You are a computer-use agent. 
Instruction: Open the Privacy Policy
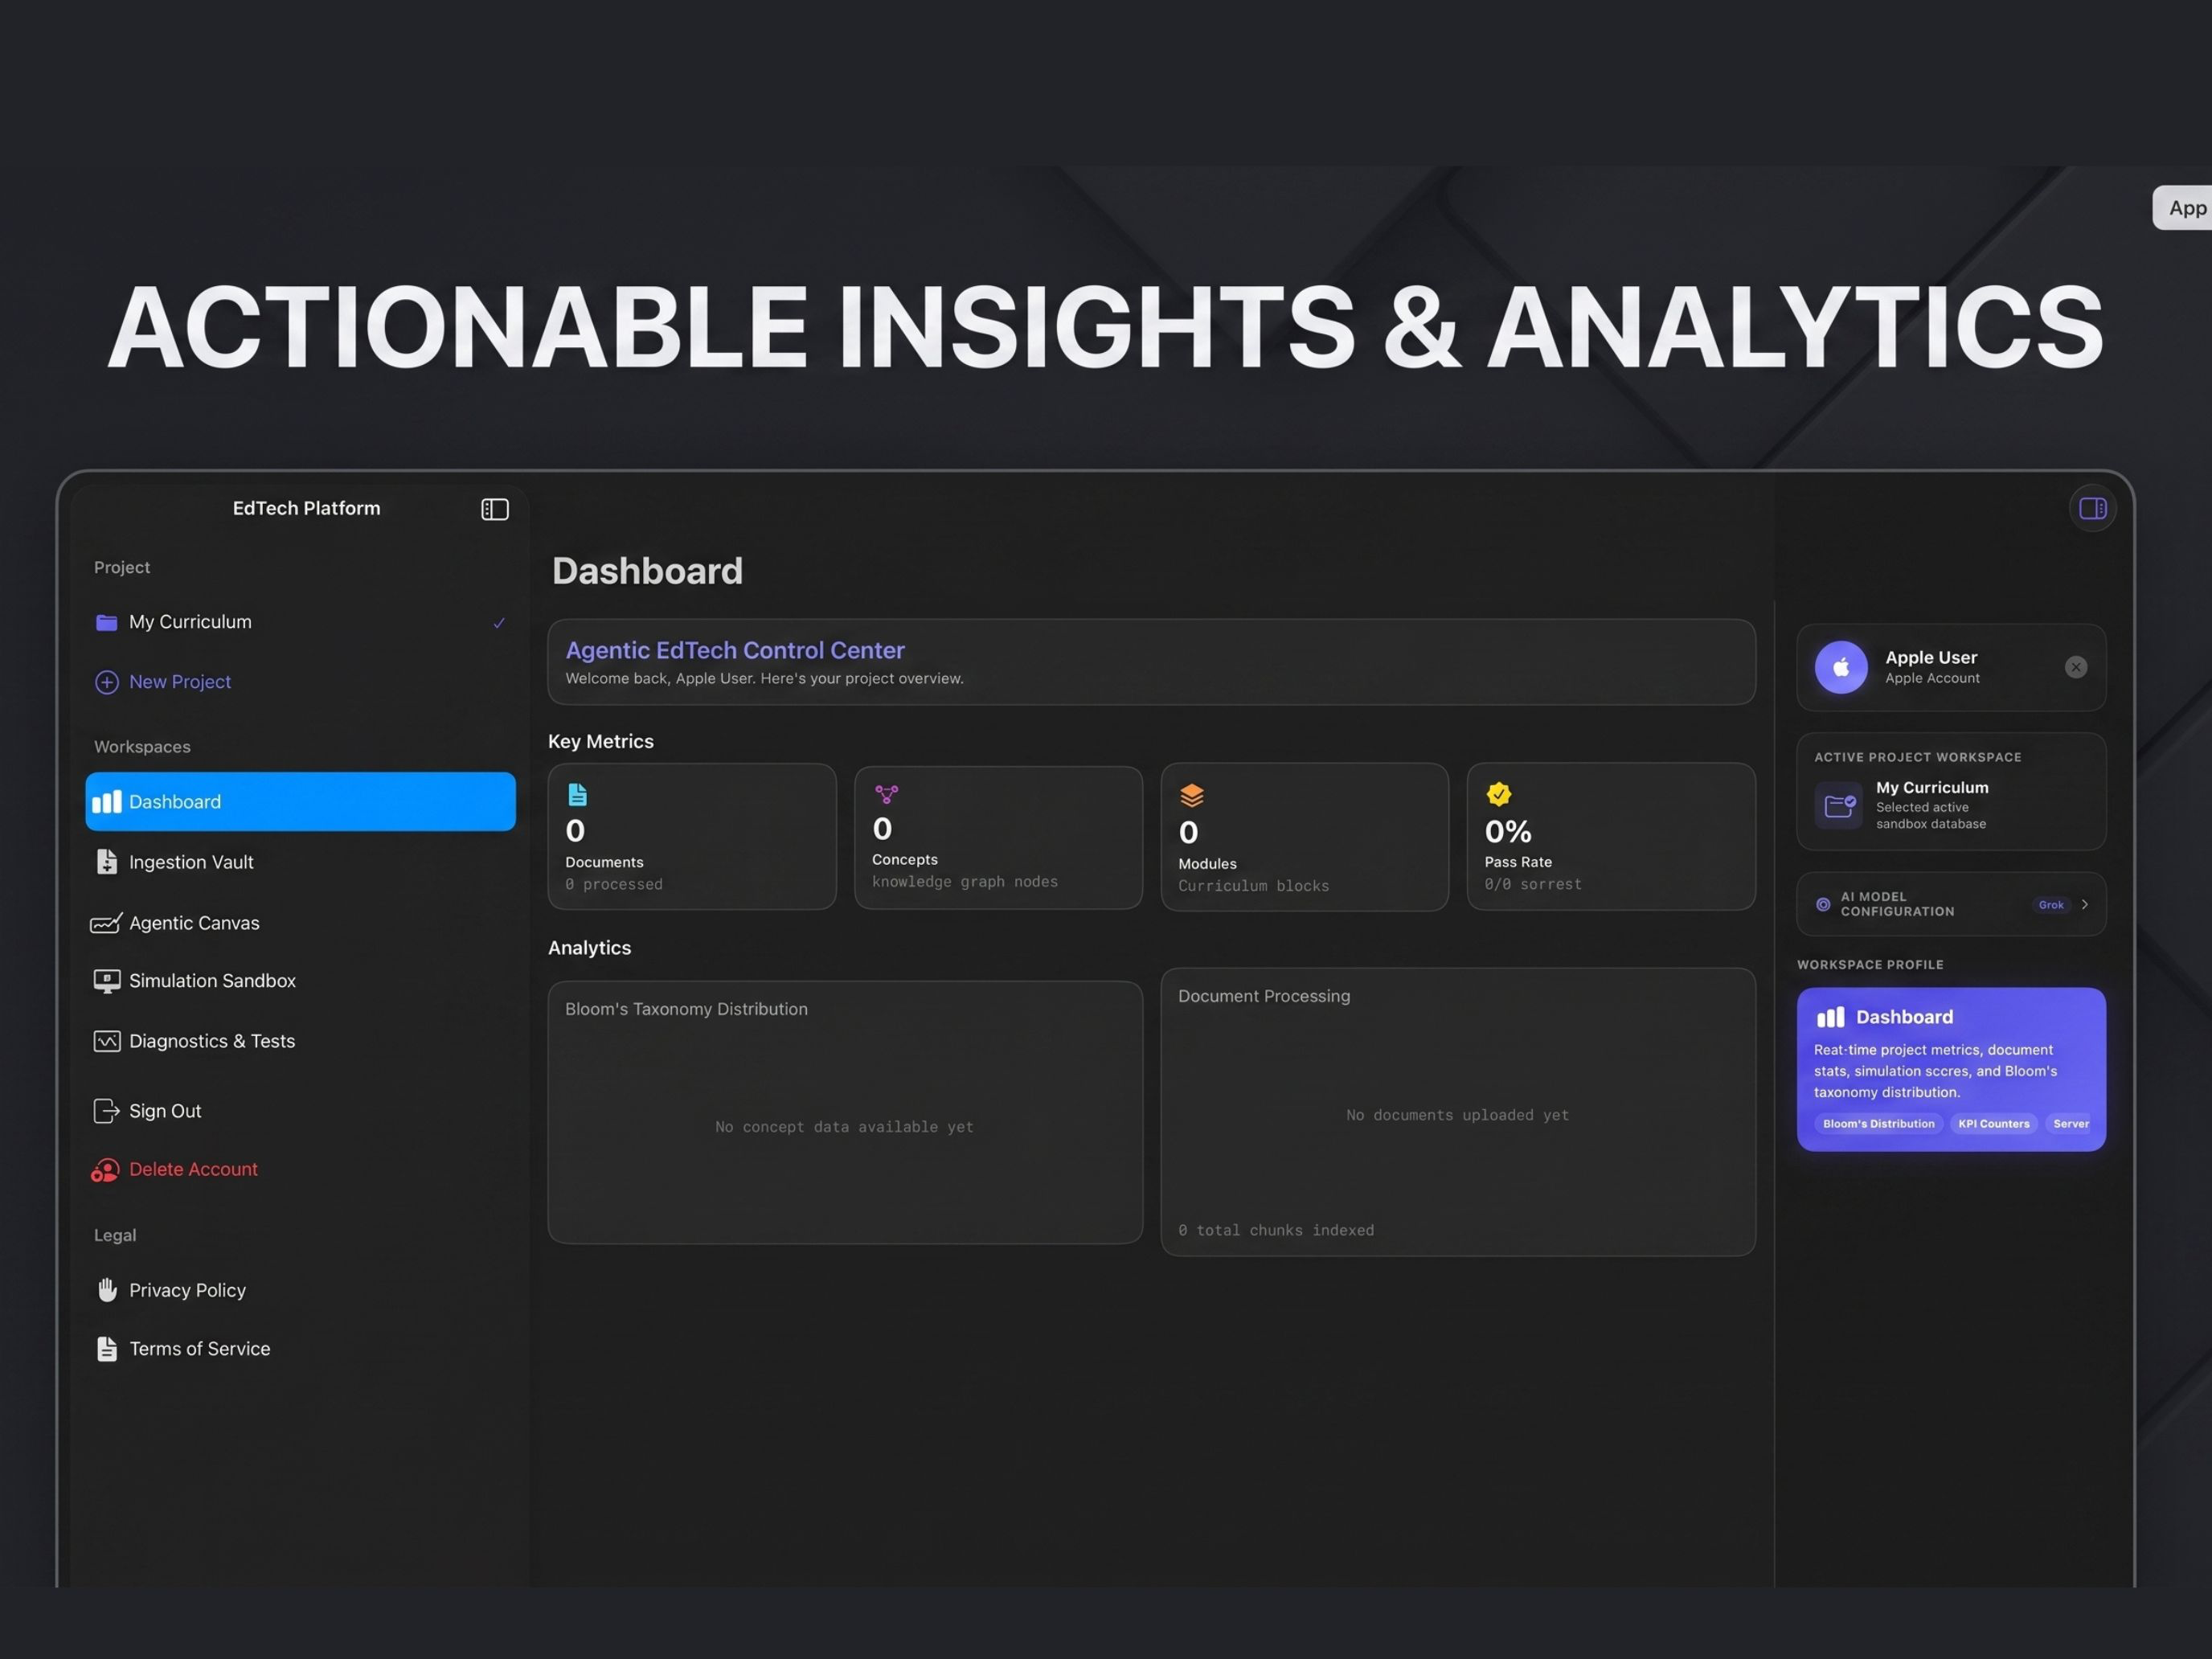coord(187,1290)
